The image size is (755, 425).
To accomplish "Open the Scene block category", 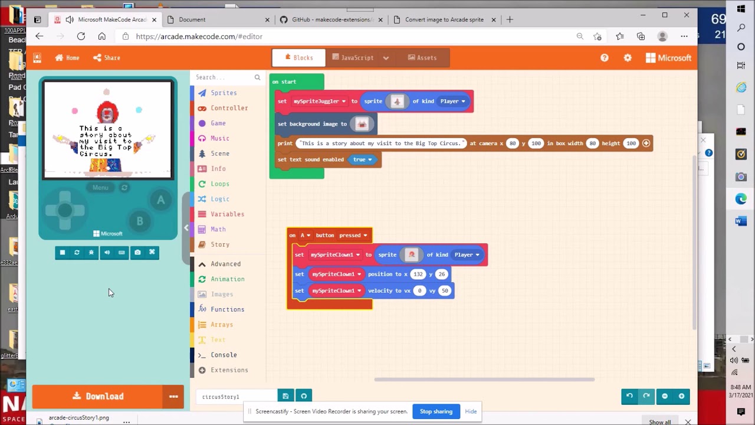I will click(219, 153).
